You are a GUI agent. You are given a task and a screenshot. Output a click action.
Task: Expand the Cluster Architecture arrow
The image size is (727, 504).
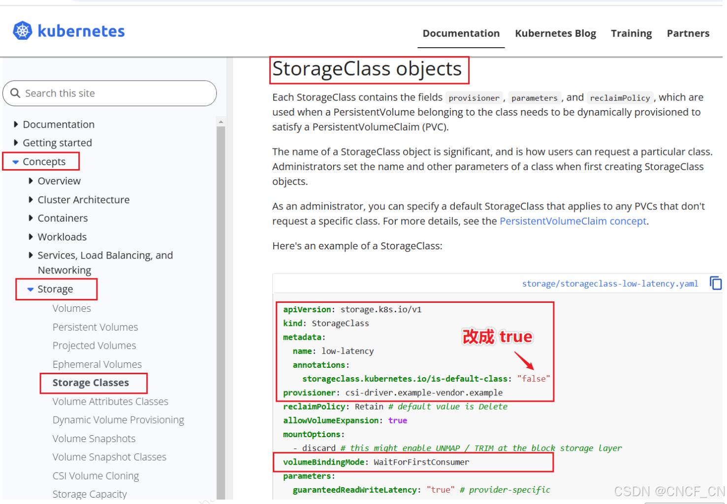point(31,200)
